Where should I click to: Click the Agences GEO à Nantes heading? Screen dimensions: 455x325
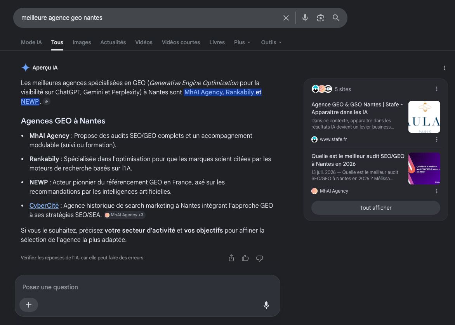[x=63, y=121]
